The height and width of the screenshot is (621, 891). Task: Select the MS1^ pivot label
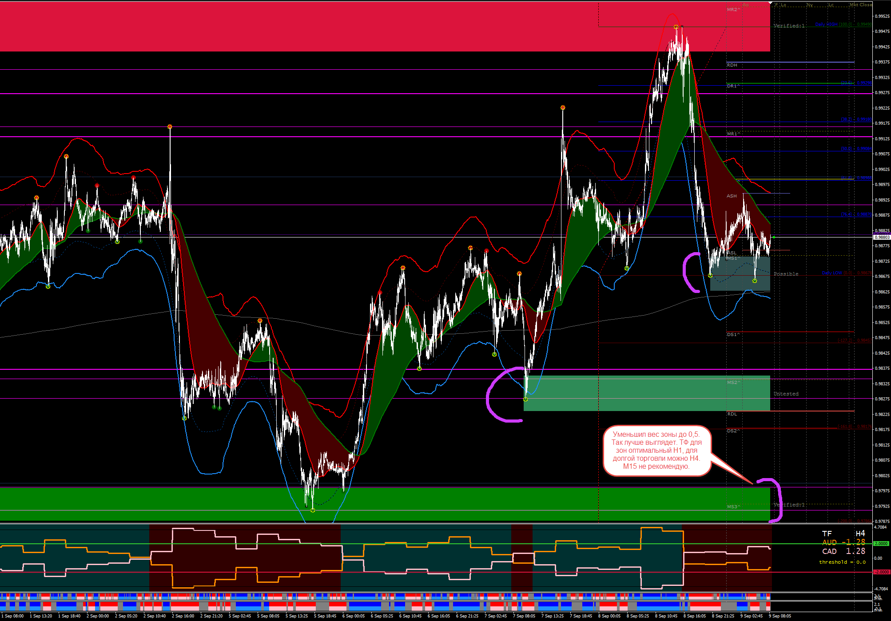tap(733, 258)
